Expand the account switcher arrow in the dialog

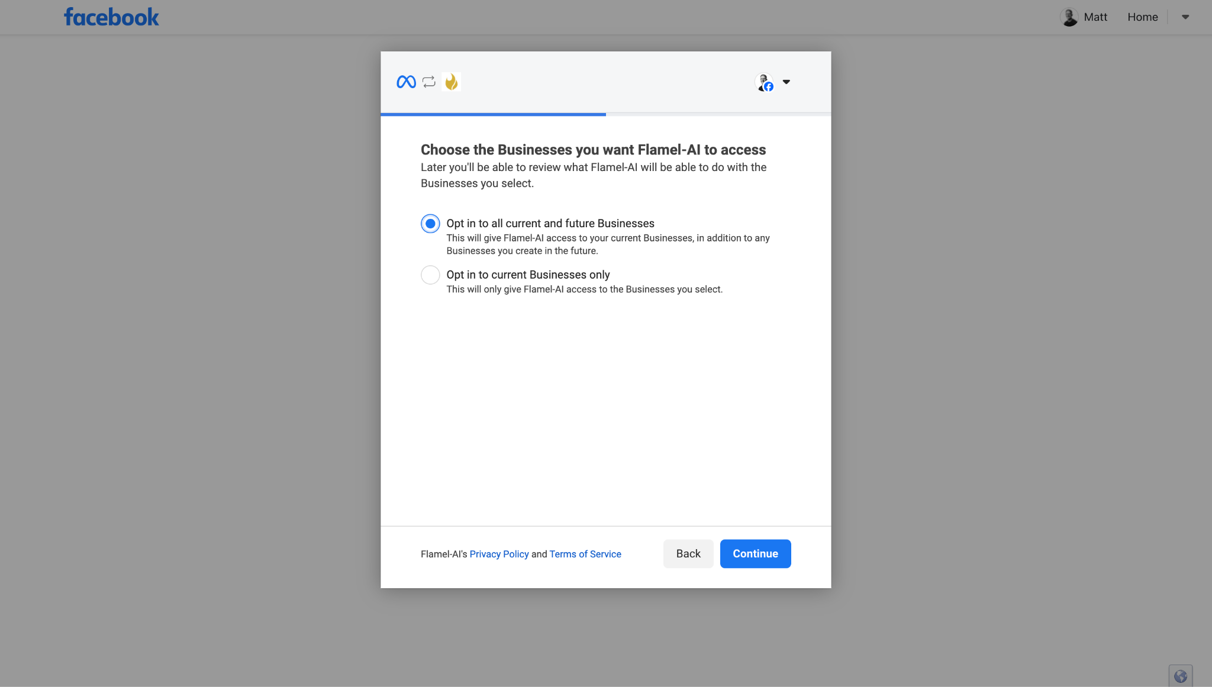pos(786,82)
